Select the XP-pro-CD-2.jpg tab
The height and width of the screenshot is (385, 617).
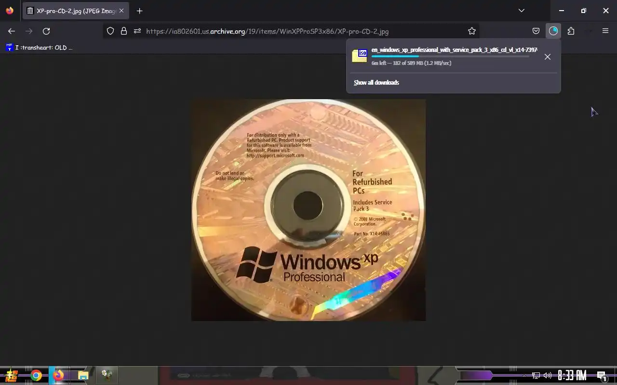76,11
